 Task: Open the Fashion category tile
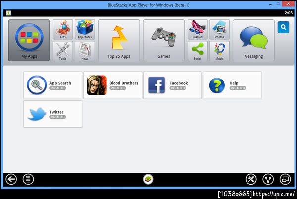(x=198, y=29)
